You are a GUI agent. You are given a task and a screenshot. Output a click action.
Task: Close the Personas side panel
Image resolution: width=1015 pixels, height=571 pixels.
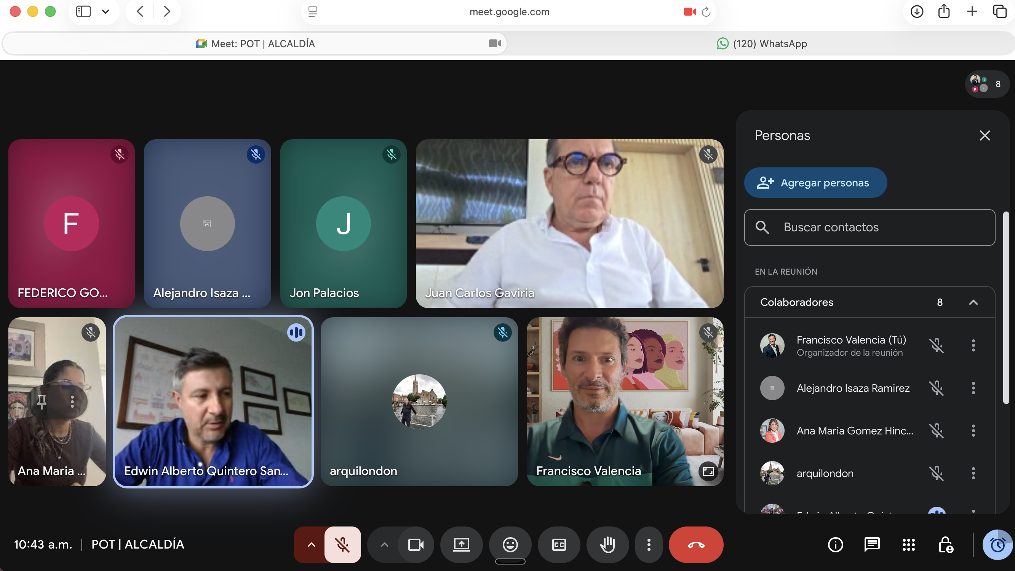coord(985,135)
